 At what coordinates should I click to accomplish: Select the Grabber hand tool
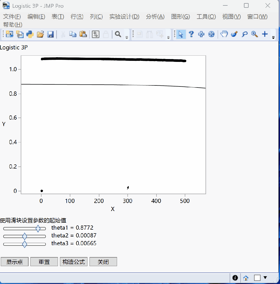click(x=224, y=34)
